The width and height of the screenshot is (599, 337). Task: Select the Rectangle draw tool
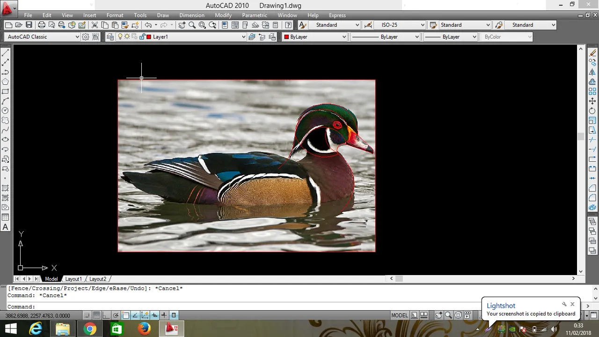click(x=6, y=91)
